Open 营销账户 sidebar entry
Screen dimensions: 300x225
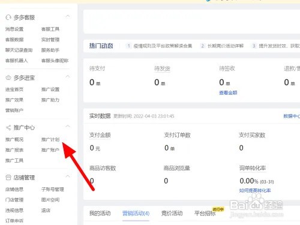click(x=14, y=110)
